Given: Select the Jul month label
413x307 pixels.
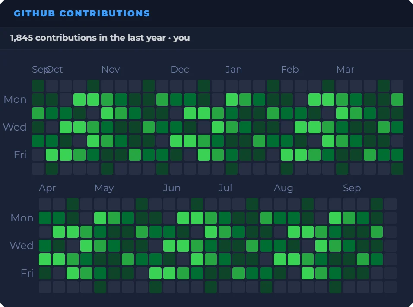Looking at the screenshot, I should [x=225, y=188].
